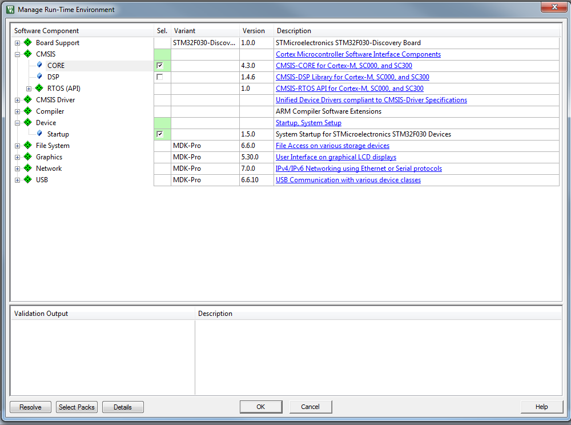Viewport: 571px width, 425px height.
Task: Click the USB green diamond icon
Action: pos(27,179)
